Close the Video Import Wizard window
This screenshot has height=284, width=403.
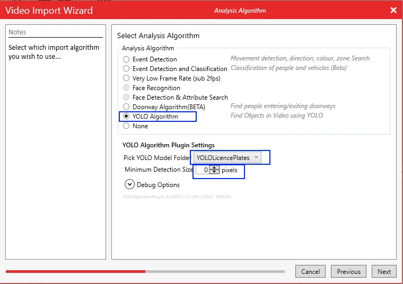click(393, 10)
